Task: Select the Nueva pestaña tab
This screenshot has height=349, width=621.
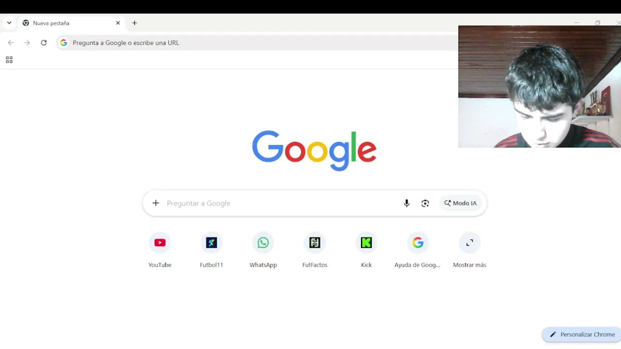Action: (x=71, y=23)
